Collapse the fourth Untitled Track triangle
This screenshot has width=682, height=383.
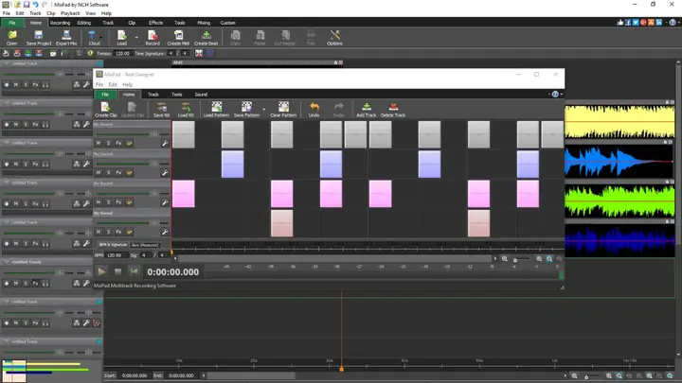pos(7,183)
